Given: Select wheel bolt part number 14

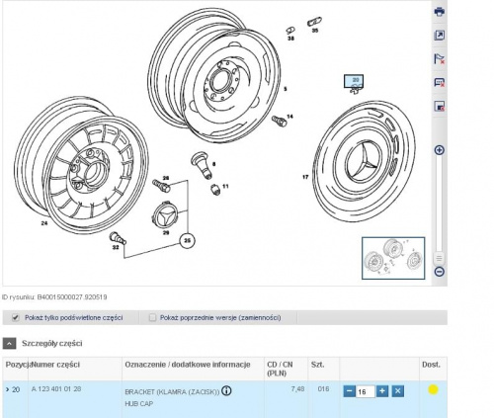Looking at the screenshot, I should [289, 117].
